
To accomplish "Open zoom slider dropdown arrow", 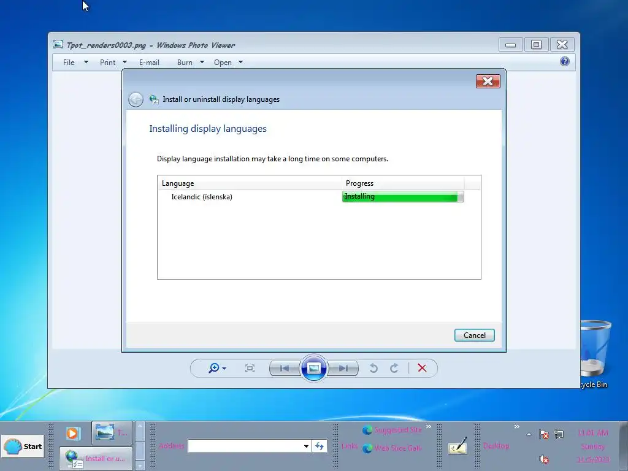I will click(x=224, y=369).
